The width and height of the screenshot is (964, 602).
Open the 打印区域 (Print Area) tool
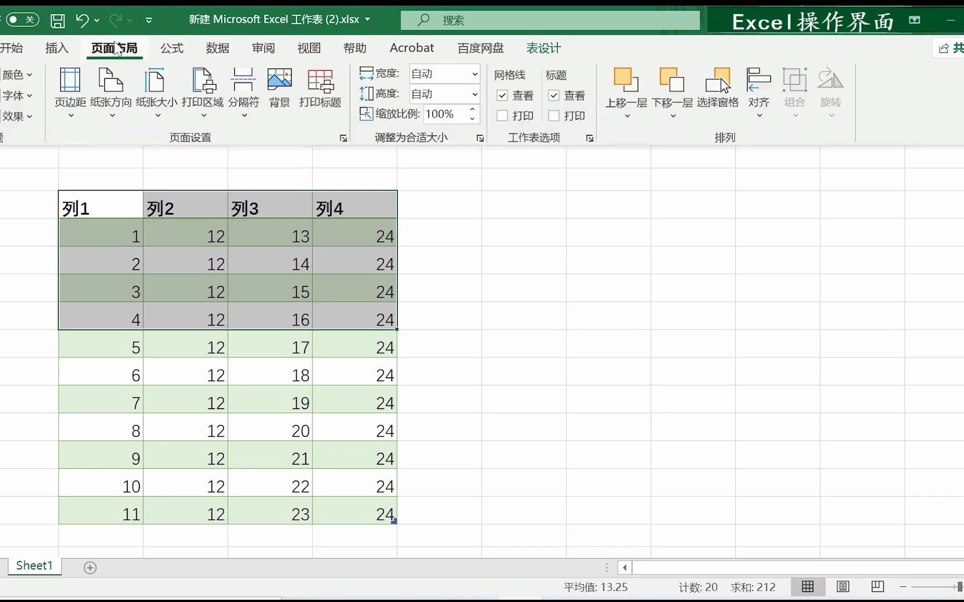click(203, 89)
